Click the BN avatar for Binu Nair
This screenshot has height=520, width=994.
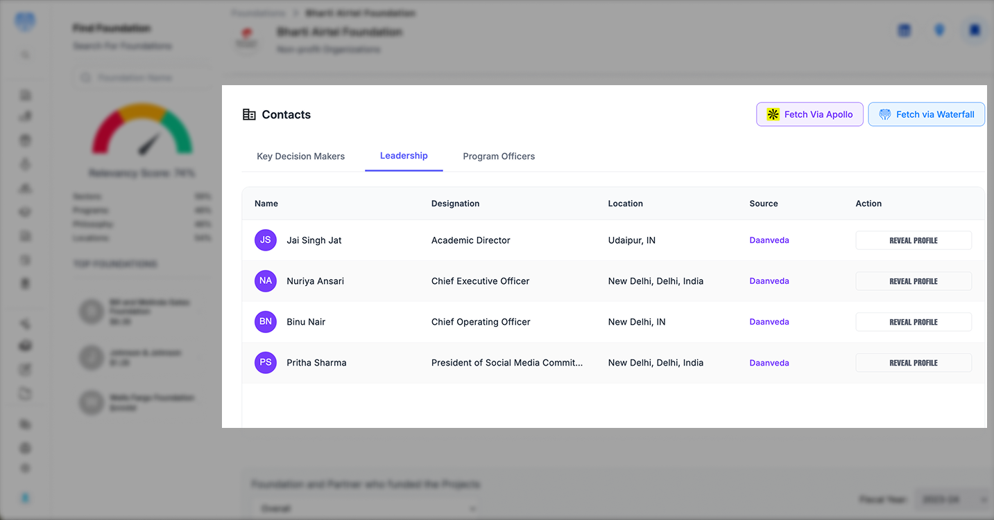click(x=266, y=322)
